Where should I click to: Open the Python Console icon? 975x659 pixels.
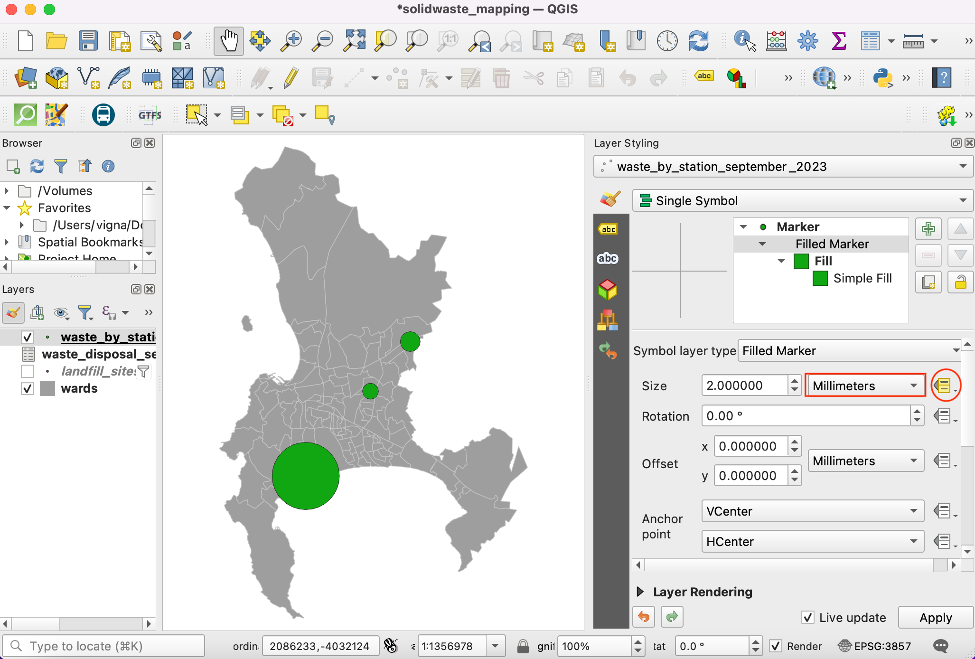click(x=882, y=78)
